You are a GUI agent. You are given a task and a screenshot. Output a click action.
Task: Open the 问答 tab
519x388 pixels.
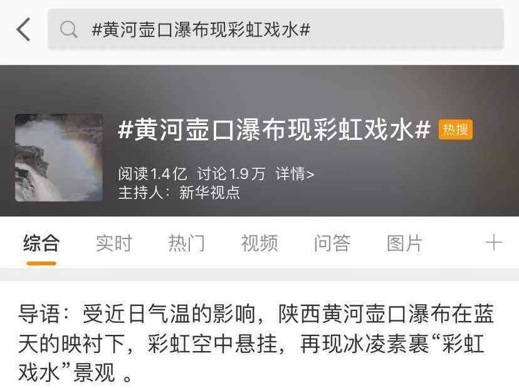332,243
